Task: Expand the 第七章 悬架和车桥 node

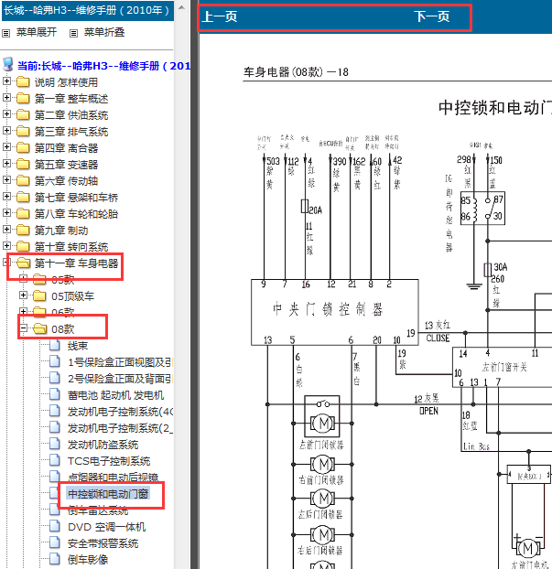Action: [x=6, y=197]
